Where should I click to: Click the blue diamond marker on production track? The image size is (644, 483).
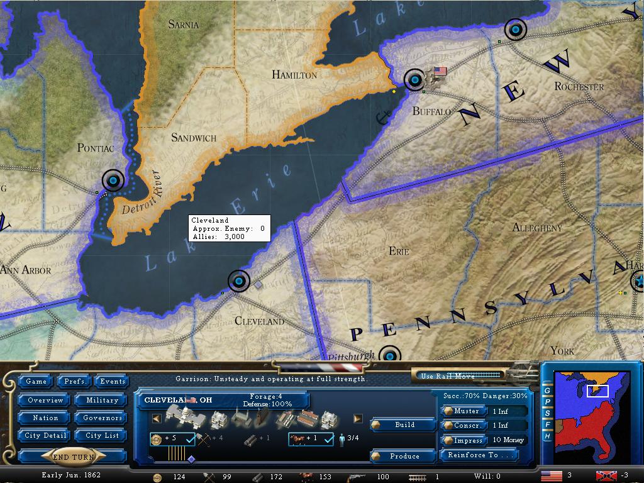coord(191,458)
